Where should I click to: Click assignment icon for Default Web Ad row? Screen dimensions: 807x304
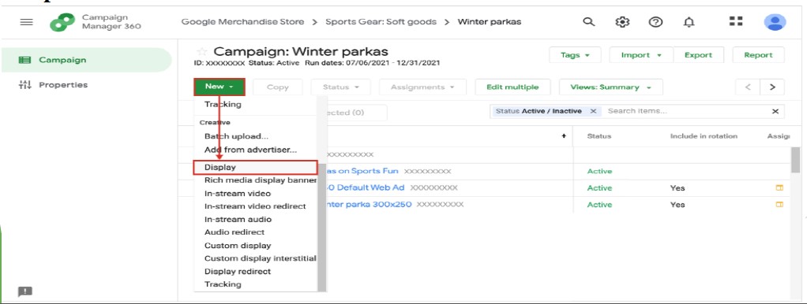point(779,188)
